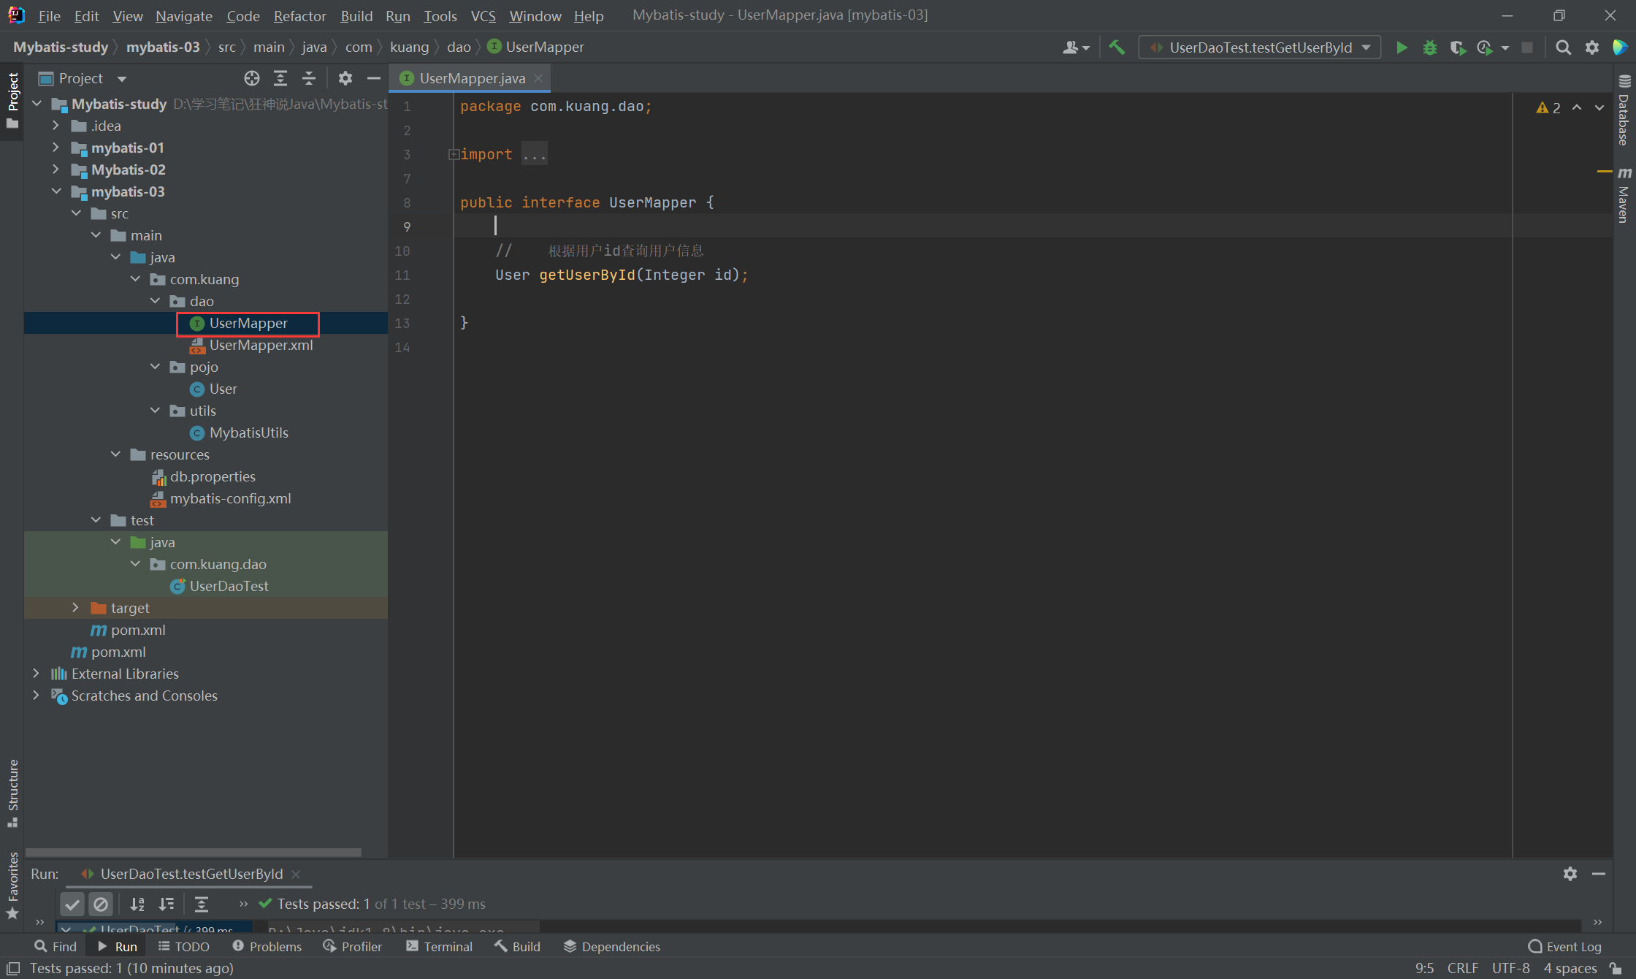
Task: Toggle show passed tests checkmark
Action: [x=72, y=904]
